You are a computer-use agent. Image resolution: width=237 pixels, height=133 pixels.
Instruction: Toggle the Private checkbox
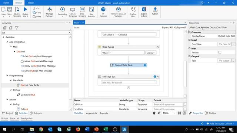coord(220,52)
